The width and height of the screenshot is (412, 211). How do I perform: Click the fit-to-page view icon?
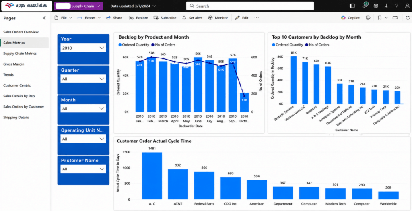click(x=395, y=18)
